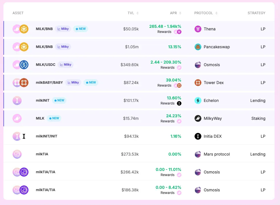Click Milky badge in milkBABY/BABY row

73,82
